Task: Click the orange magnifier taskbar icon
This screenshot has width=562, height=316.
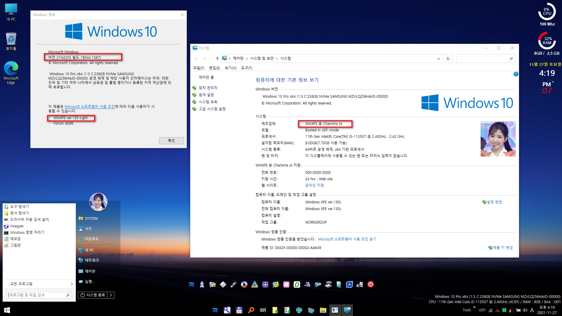Action: 251,310
